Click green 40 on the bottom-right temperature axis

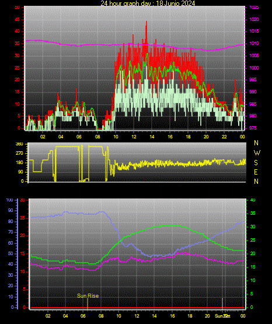pyautogui.click(x=253, y=200)
